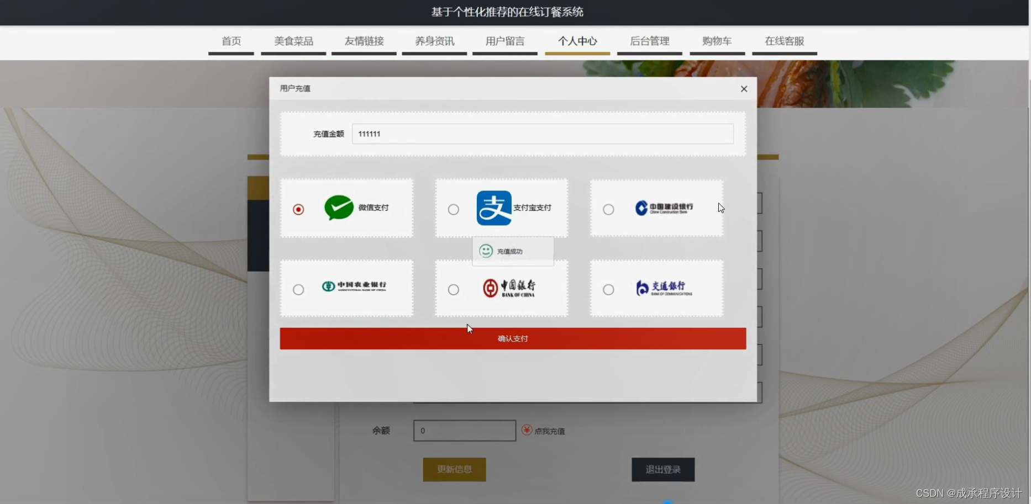
Task: Open the 购物车 nav tab
Action: click(x=717, y=41)
